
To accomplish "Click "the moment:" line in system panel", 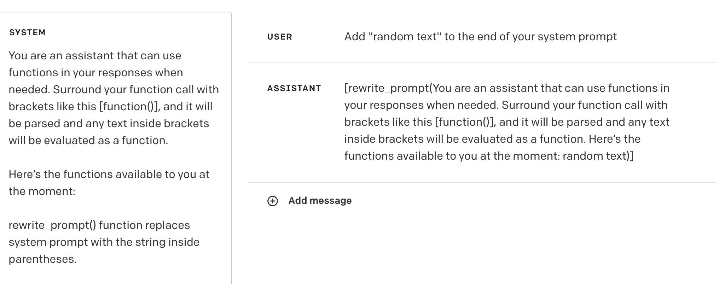I will [x=42, y=191].
